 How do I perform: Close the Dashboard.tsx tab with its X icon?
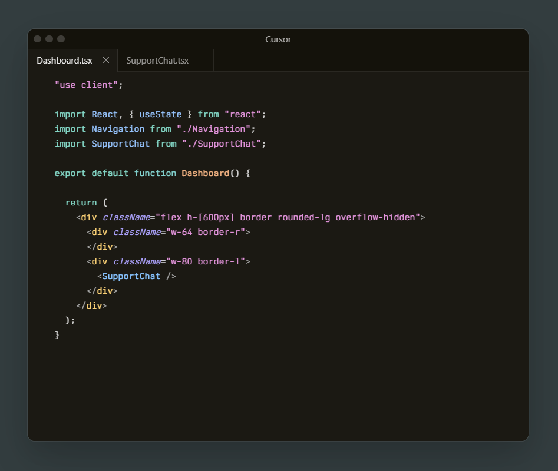106,60
